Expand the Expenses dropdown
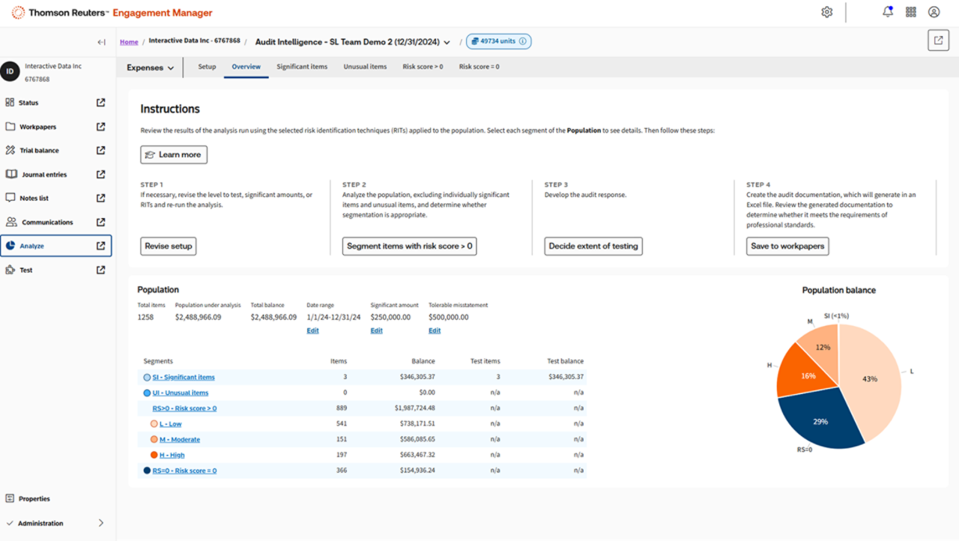Screen dimensions: 959x541 tap(151, 67)
